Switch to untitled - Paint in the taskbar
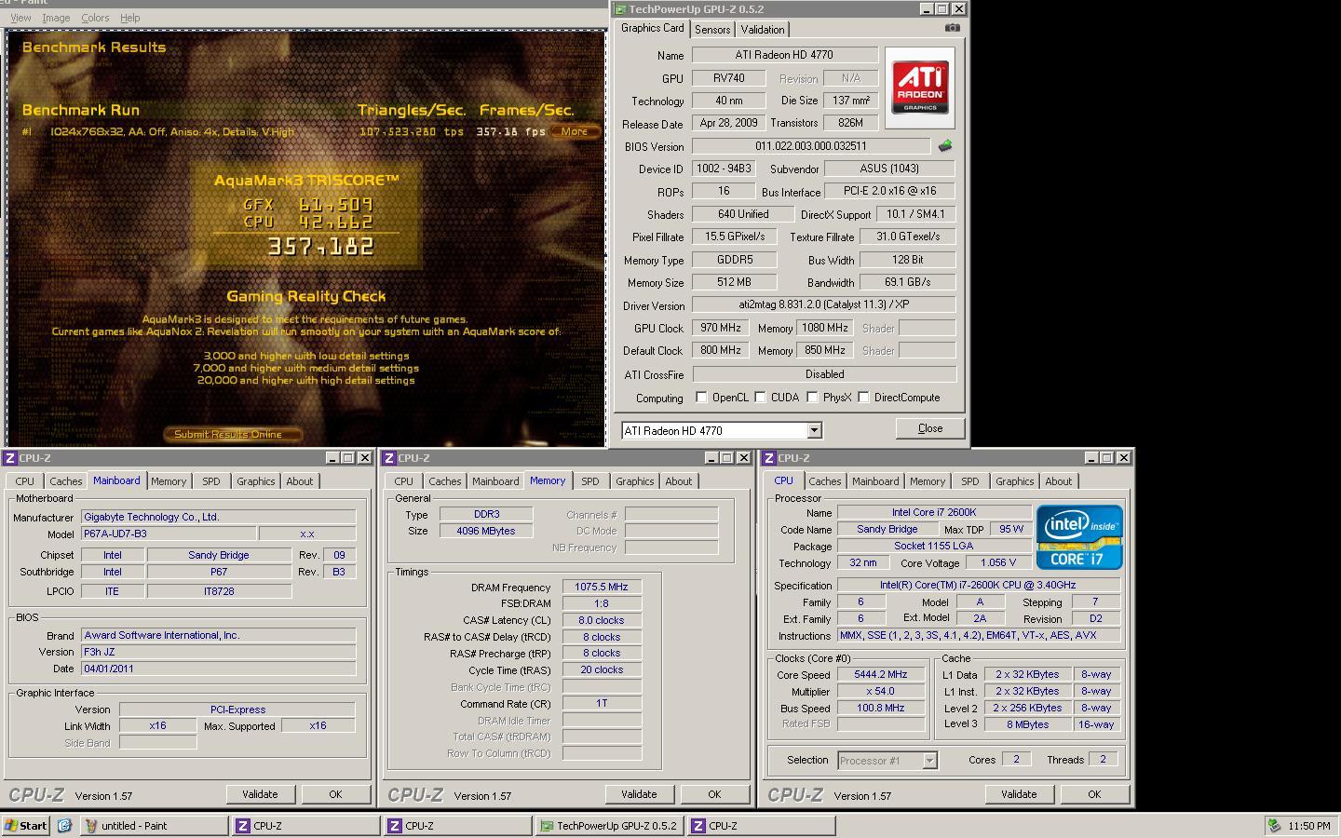Image resolution: width=1341 pixels, height=838 pixels. (x=155, y=826)
